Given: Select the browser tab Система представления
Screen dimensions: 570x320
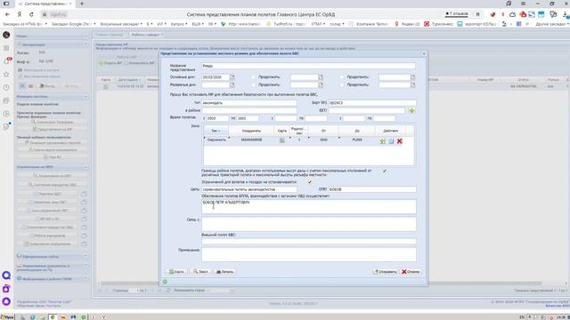Looking at the screenshot, I should [45, 4].
